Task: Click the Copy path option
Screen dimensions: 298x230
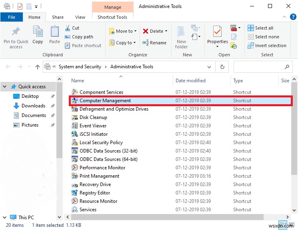Action: click(x=79, y=37)
